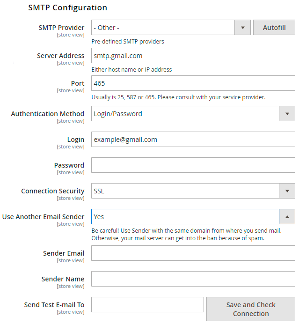Click the SMTP Provider dropdown arrow

[242, 28]
